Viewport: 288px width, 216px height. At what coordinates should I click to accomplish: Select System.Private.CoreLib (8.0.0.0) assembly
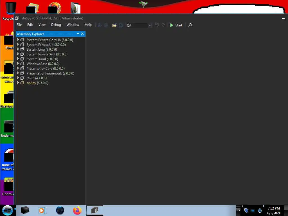pos(50,40)
